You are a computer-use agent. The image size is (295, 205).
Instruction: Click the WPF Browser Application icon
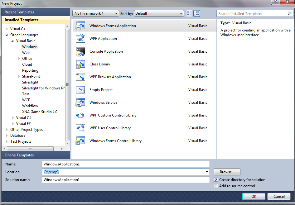pyautogui.click(x=80, y=77)
